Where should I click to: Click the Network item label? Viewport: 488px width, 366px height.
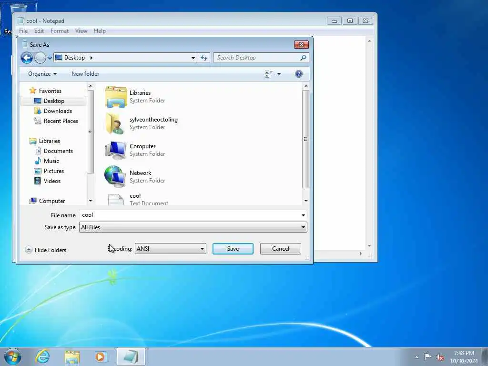(140, 173)
